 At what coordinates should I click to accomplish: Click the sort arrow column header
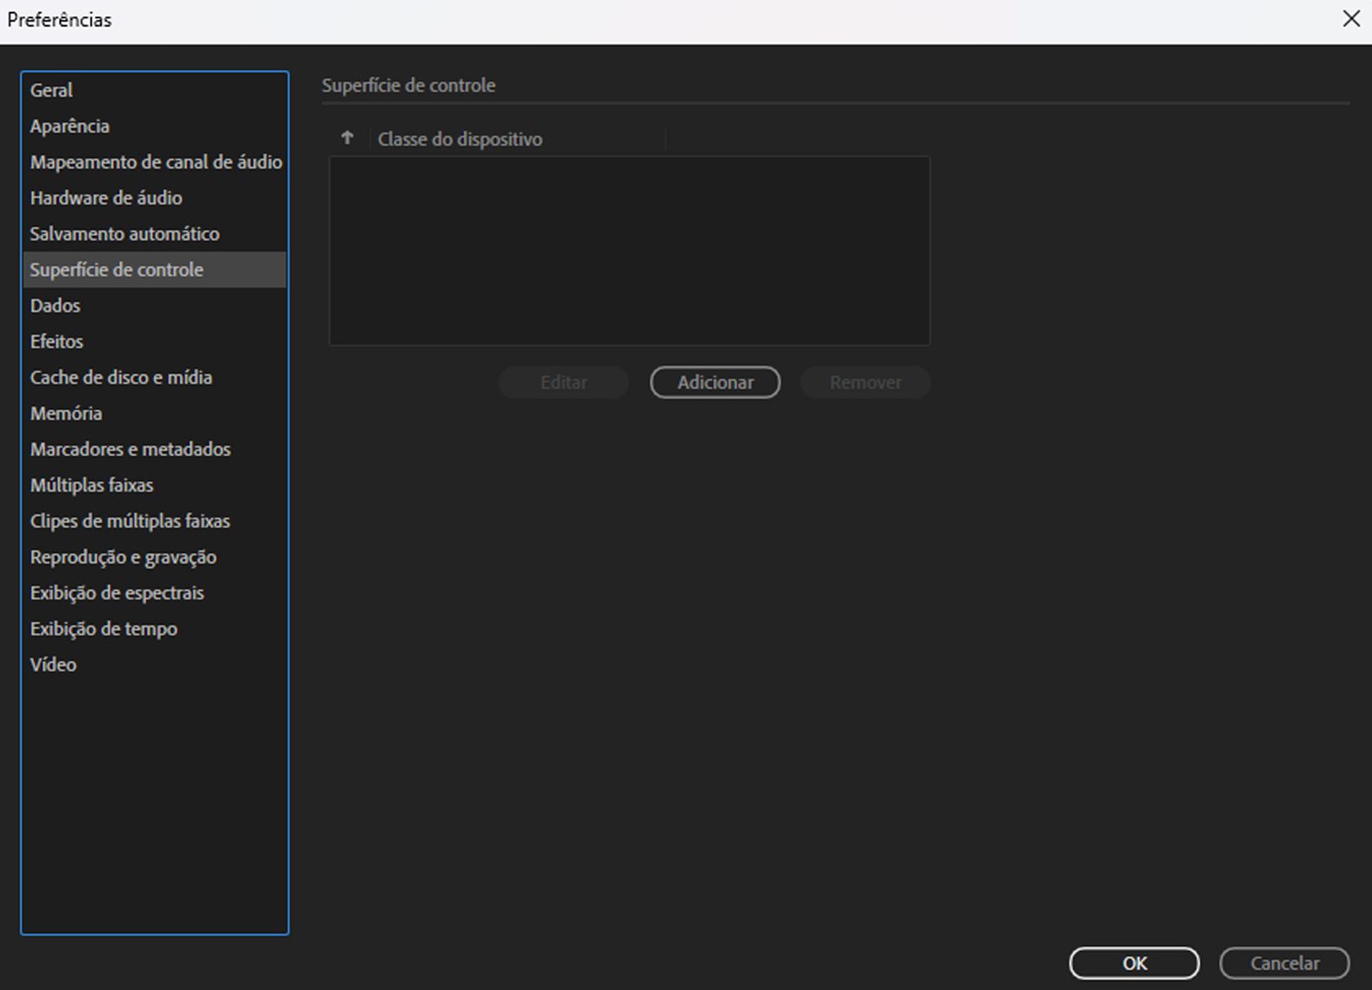pos(347,138)
